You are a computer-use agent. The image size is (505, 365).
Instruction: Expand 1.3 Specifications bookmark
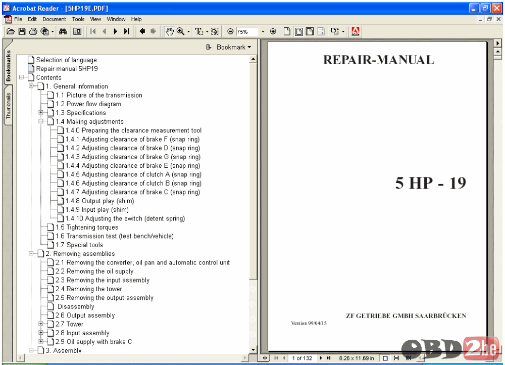click(x=41, y=112)
